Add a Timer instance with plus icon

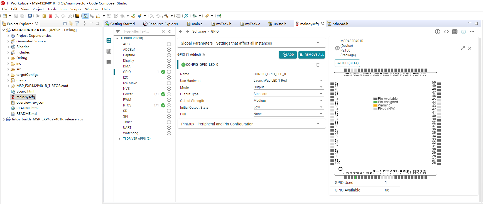(x=169, y=122)
